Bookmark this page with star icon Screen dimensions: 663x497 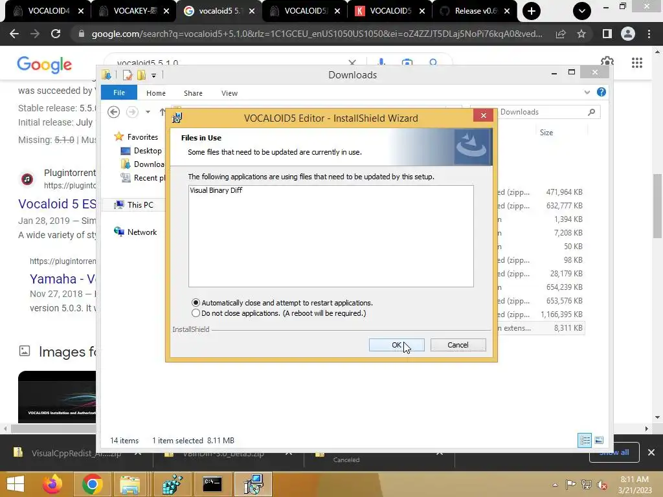pos(581,34)
